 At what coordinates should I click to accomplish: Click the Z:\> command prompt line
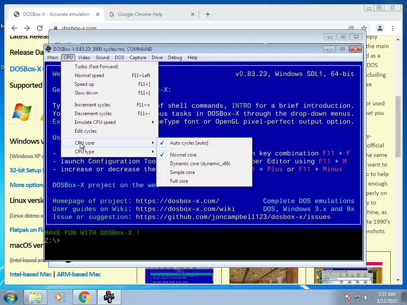pos(52,241)
